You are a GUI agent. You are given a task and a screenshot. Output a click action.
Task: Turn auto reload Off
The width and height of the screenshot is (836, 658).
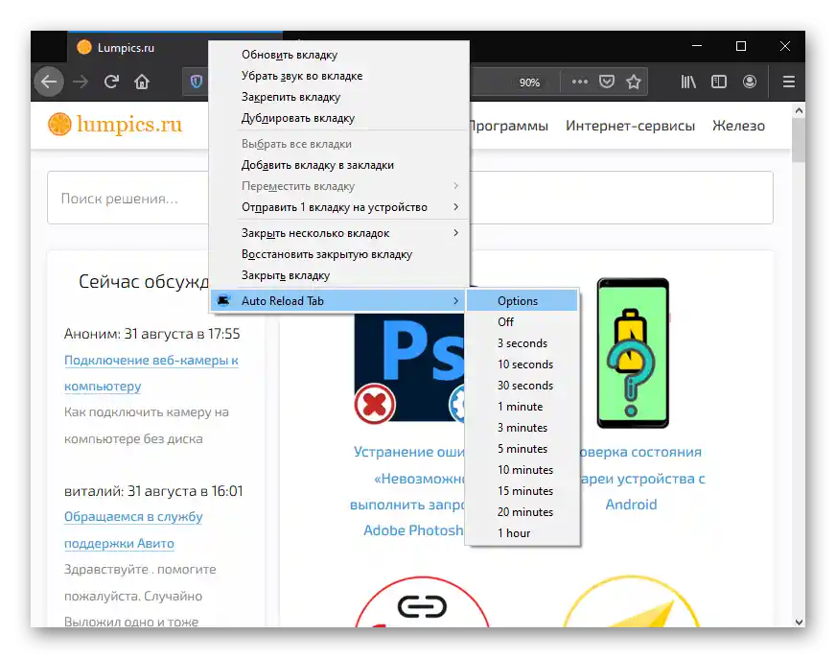(x=522, y=322)
